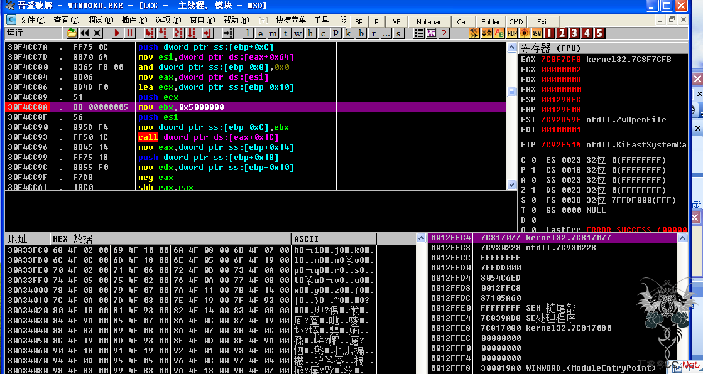The image size is (703, 374).
Task: Click the red number 1 icon
Action: pos(550,33)
